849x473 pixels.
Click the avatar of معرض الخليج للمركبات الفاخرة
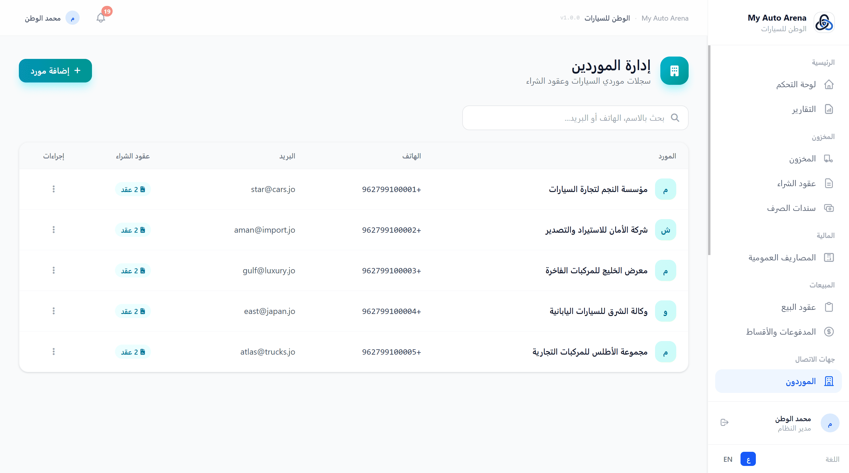coord(665,270)
